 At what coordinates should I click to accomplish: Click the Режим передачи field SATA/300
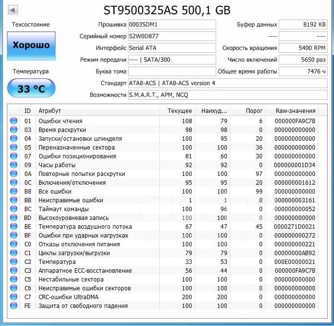click(172, 60)
